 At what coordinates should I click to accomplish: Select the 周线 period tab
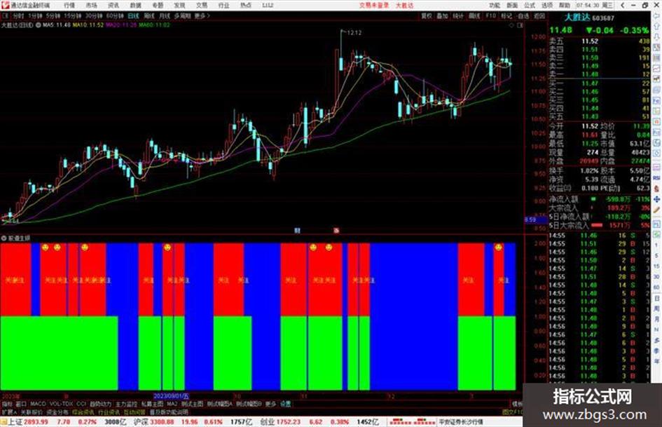click(x=149, y=15)
